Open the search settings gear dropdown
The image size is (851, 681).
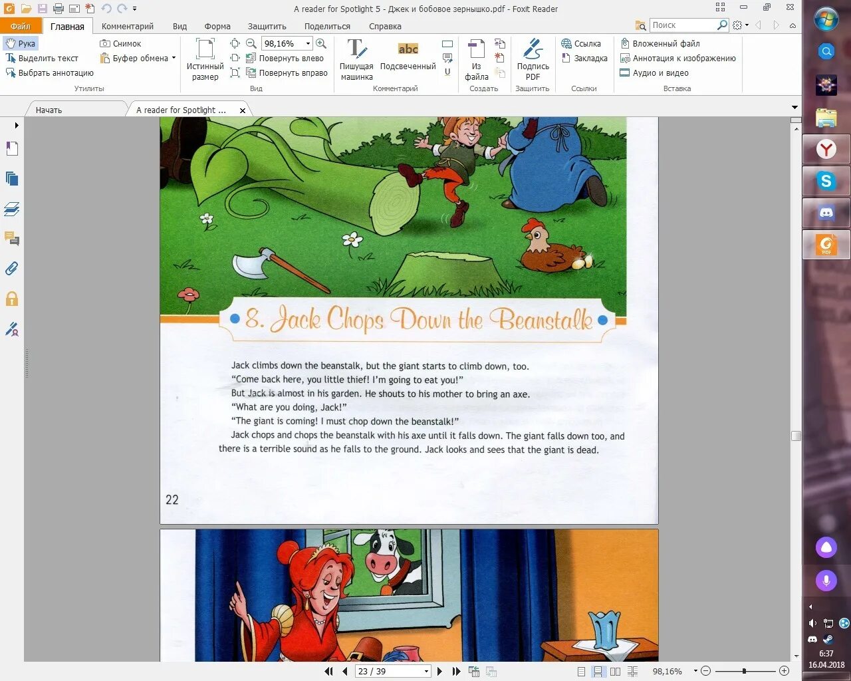click(740, 25)
